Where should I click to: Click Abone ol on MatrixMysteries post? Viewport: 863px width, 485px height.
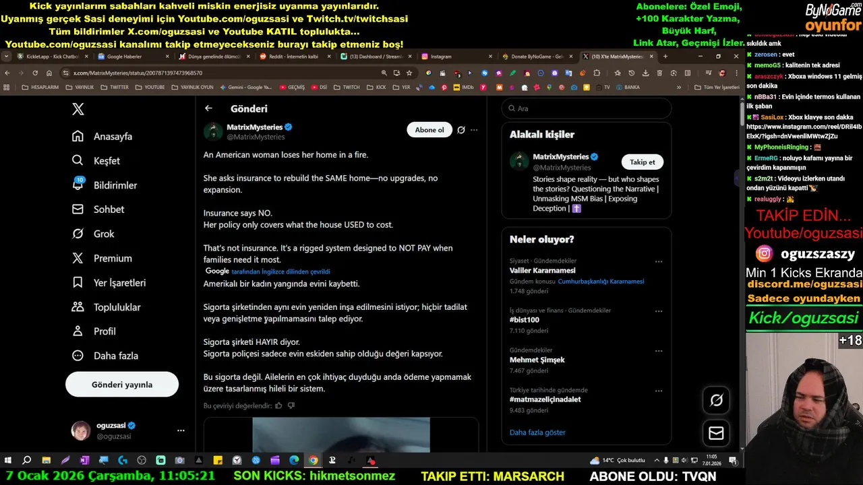click(x=429, y=130)
